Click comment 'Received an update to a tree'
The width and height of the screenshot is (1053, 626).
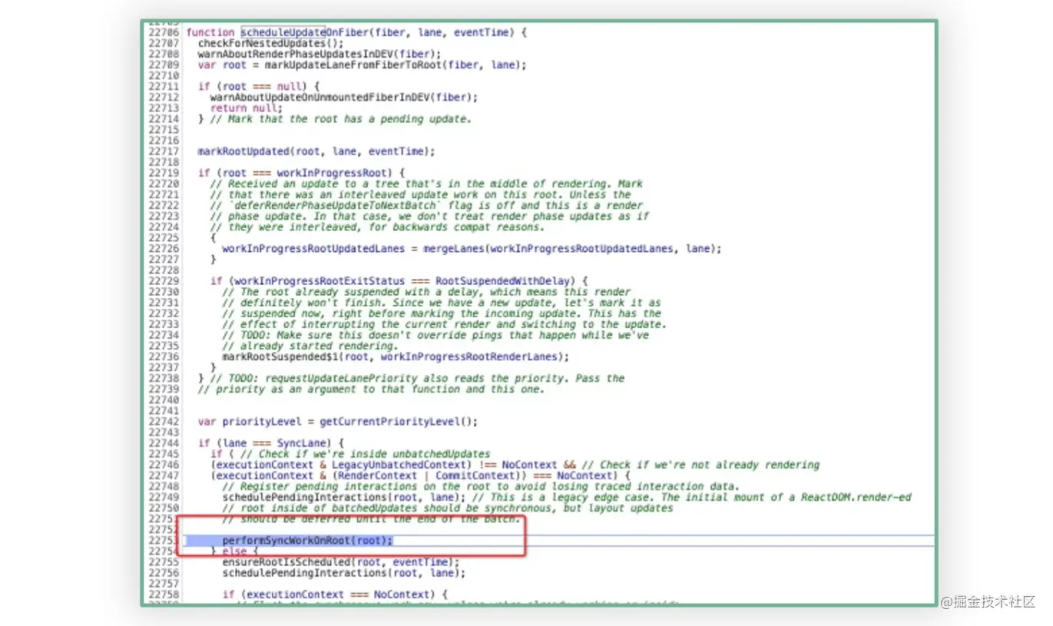[x=426, y=184]
